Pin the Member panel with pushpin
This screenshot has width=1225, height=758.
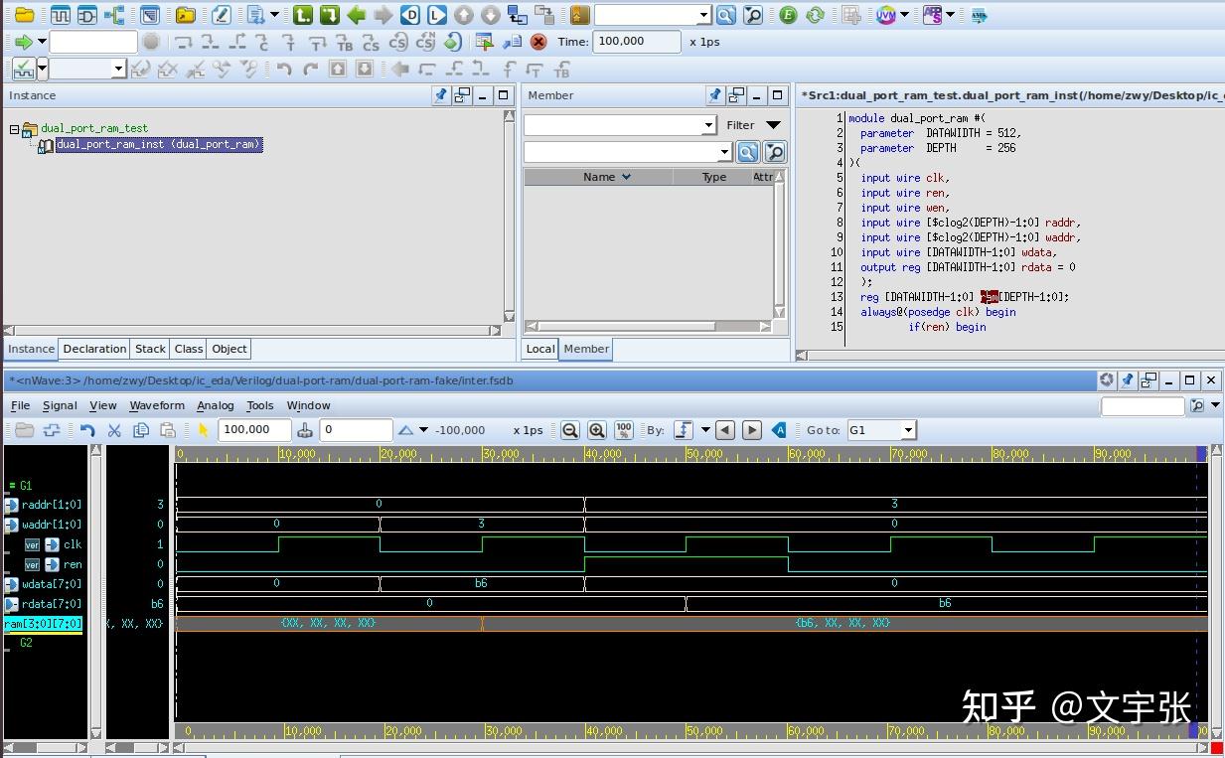pyautogui.click(x=714, y=95)
